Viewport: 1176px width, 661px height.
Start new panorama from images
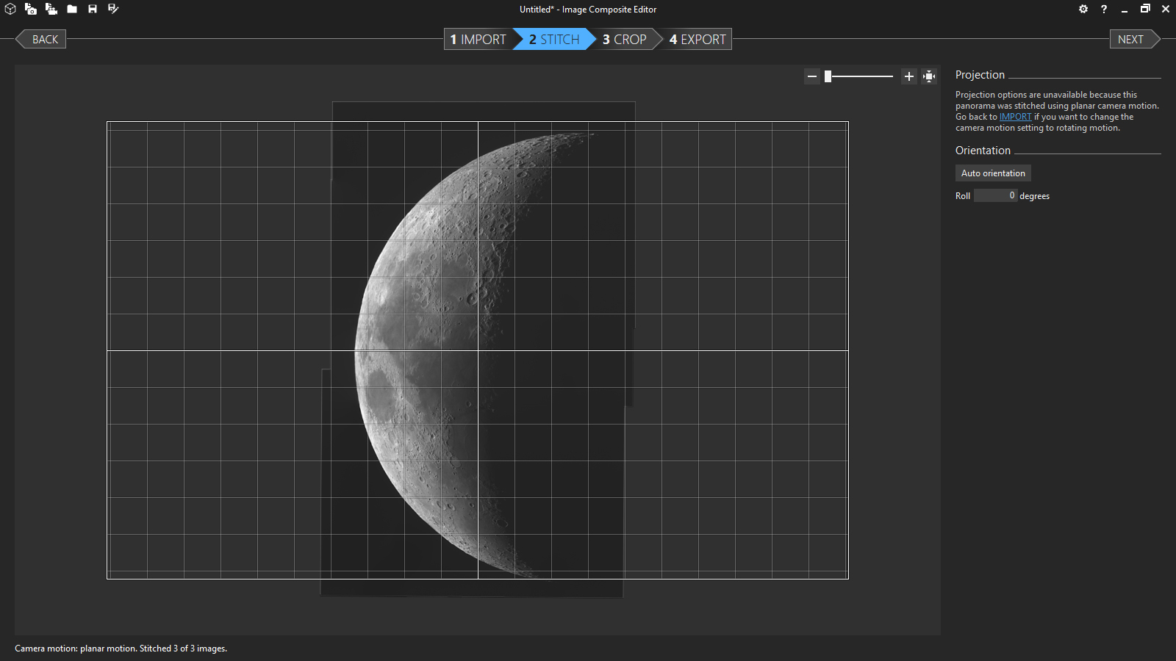click(x=31, y=9)
